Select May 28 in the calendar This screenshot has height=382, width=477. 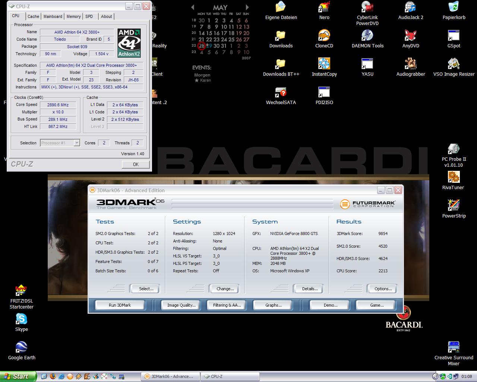tap(201, 46)
